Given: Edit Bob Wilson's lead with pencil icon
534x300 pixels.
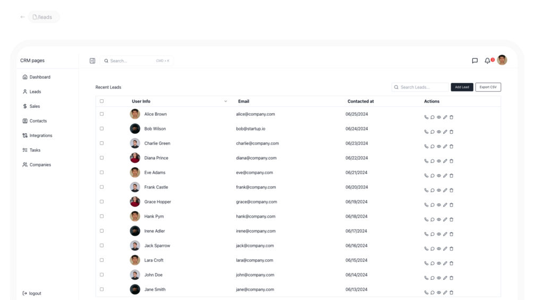Looking at the screenshot, I should (x=445, y=132).
